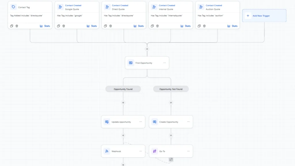Screen dimensions: 295x166
Task: Open Stats for Internal Quote trigger
Action: [x=185, y=26]
